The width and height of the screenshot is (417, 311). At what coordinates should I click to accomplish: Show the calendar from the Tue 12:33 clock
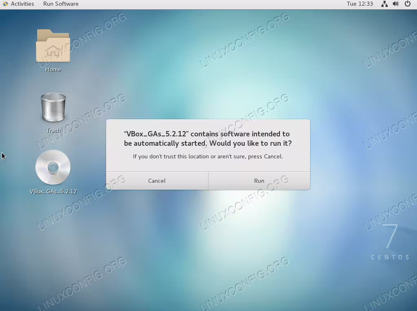[359, 4]
